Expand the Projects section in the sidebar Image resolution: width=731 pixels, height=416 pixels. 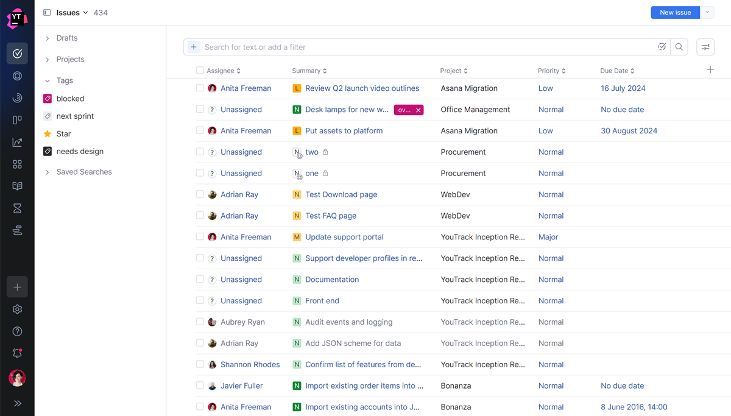point(46,58)
